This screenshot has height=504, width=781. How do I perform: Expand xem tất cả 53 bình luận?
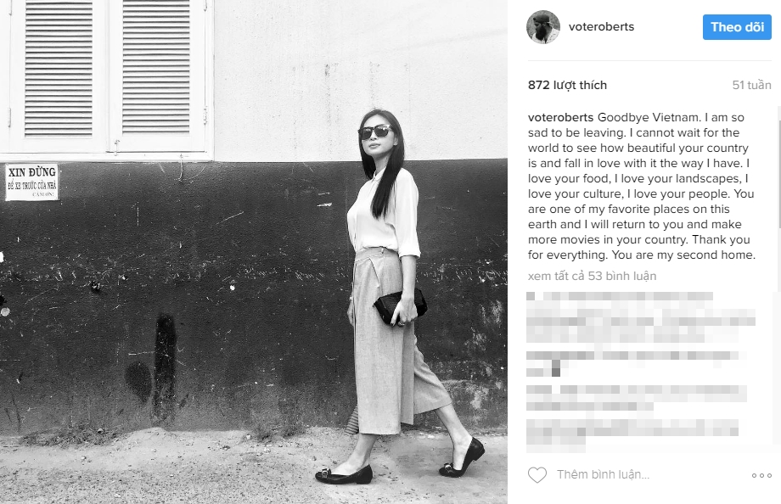click(592, 276)
